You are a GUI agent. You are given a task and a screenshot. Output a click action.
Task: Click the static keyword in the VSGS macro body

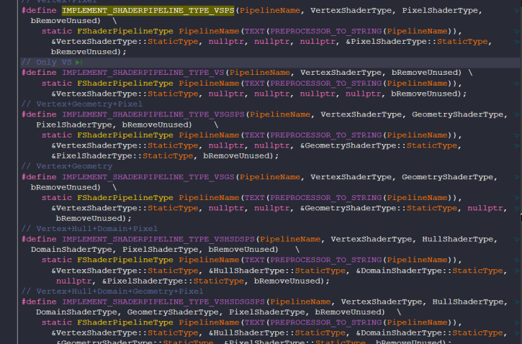(x=57, y=198)
